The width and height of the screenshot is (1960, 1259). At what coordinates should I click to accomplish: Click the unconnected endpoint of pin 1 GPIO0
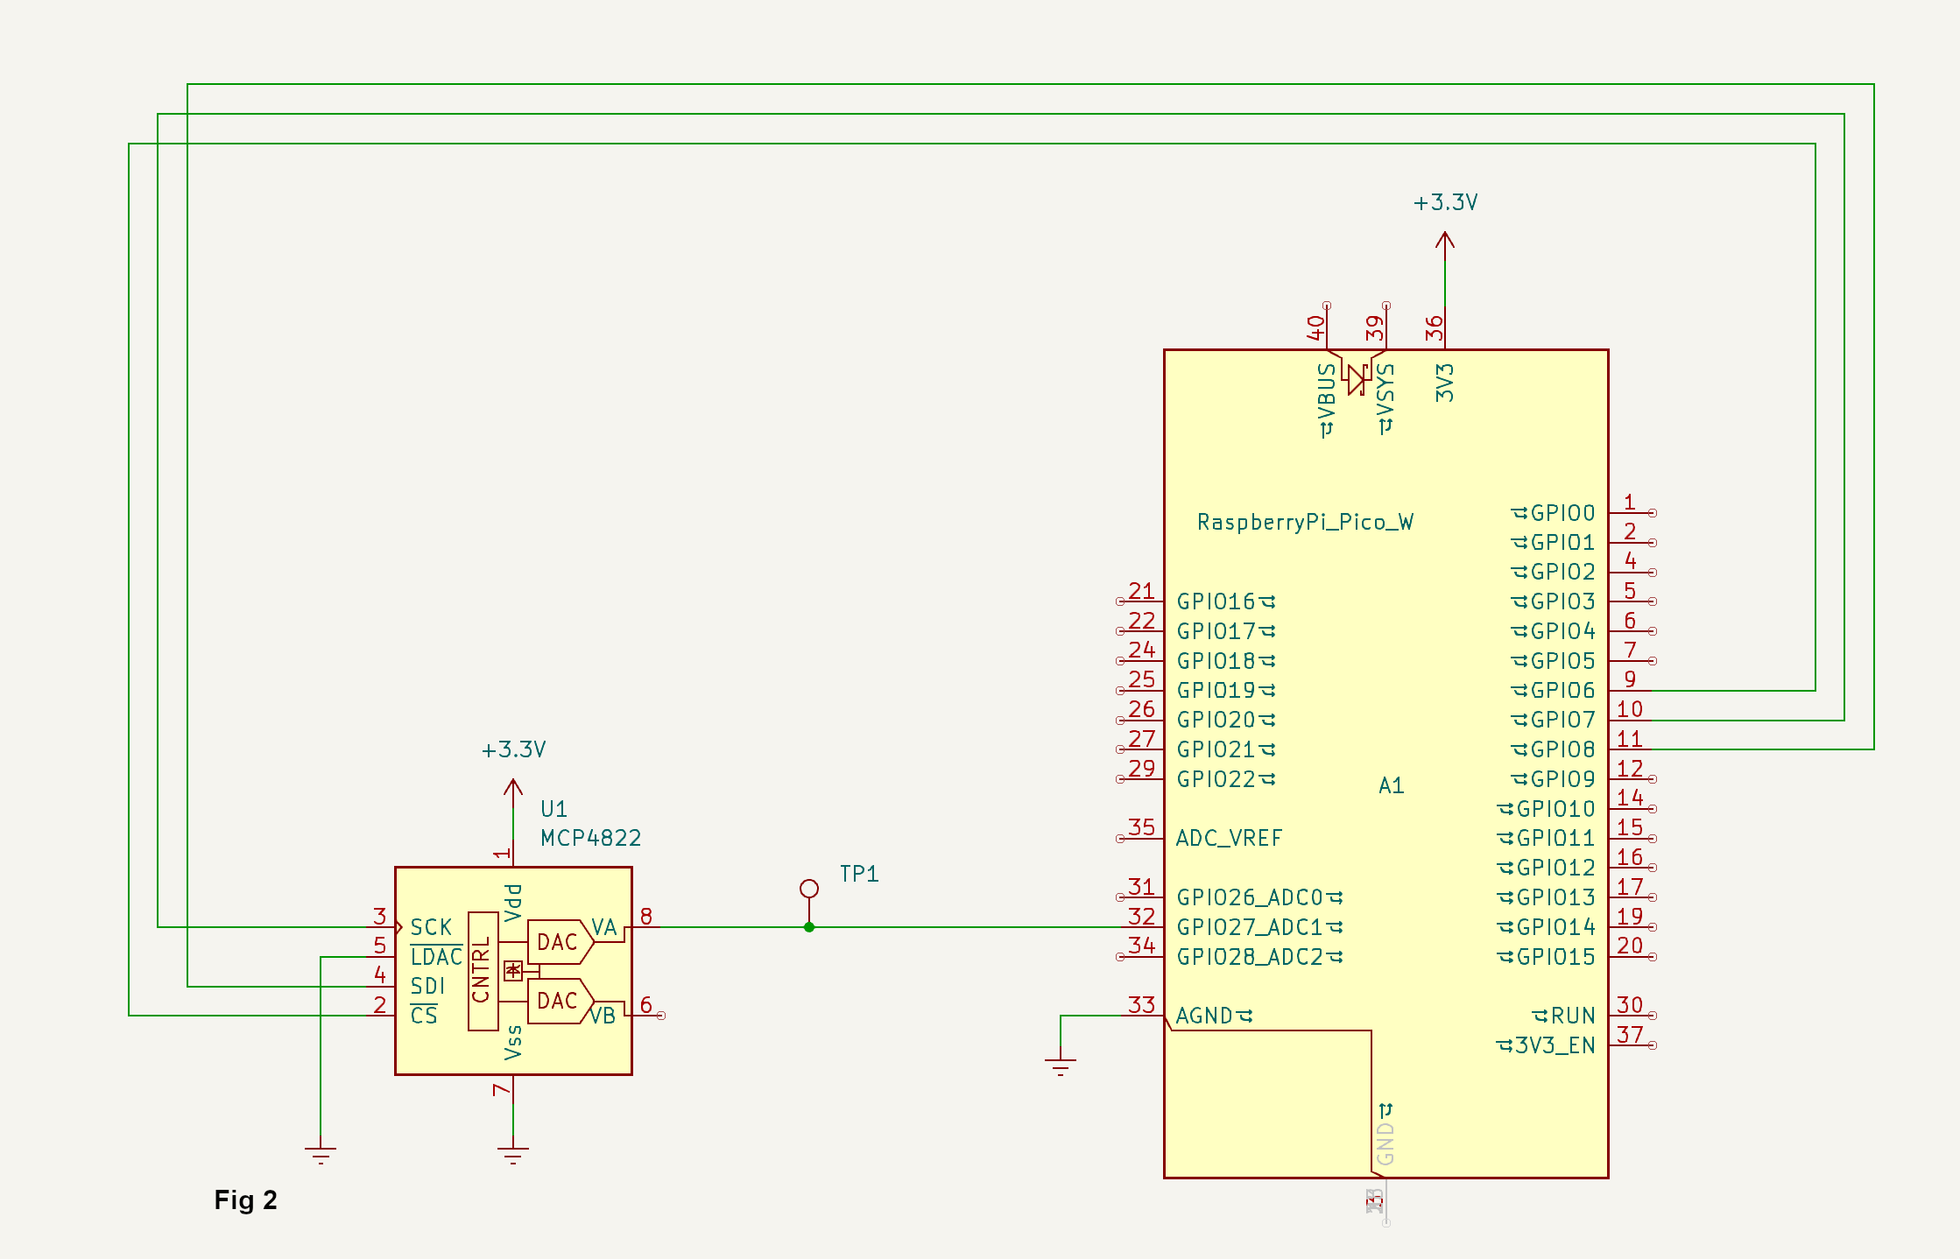point(1653,513)
